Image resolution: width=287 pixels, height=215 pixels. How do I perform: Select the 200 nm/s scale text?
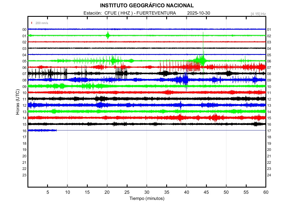coord(41,23)
